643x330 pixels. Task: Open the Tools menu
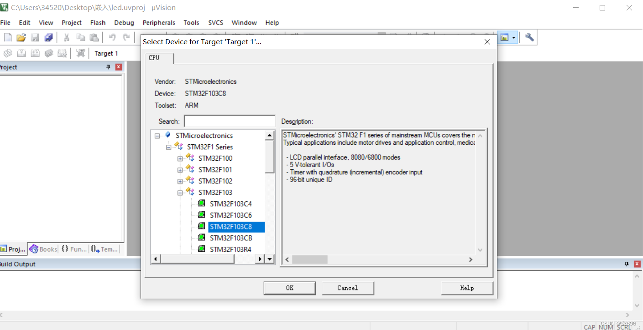click(x=192, y=23)
